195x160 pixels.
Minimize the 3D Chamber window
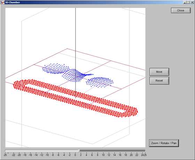(x=185, y=2)
